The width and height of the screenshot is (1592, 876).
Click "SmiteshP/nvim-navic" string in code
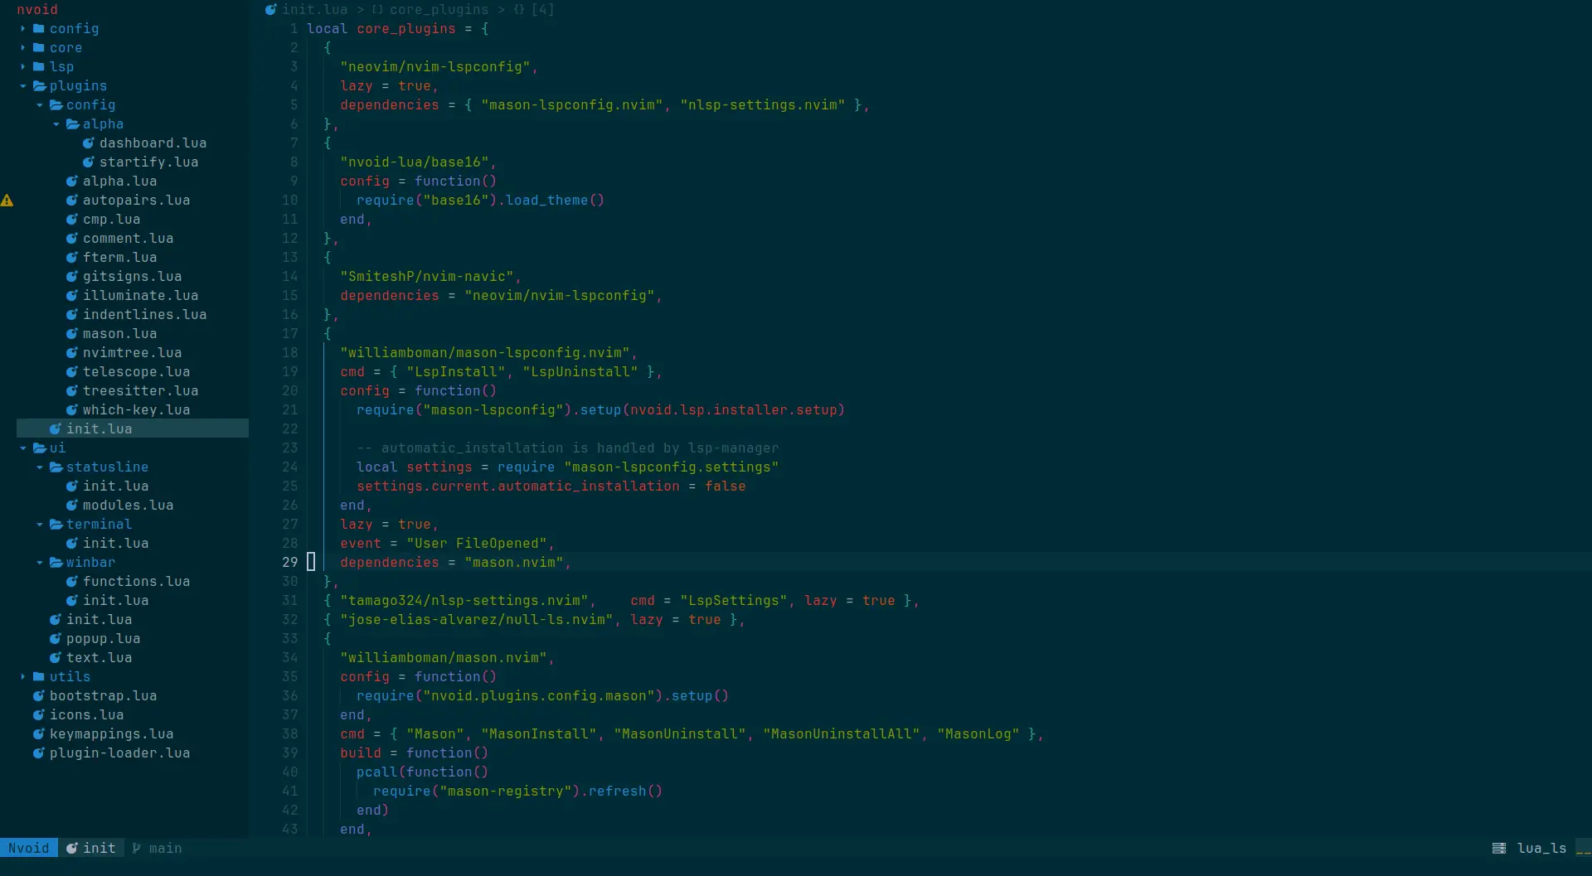point(427,277)
